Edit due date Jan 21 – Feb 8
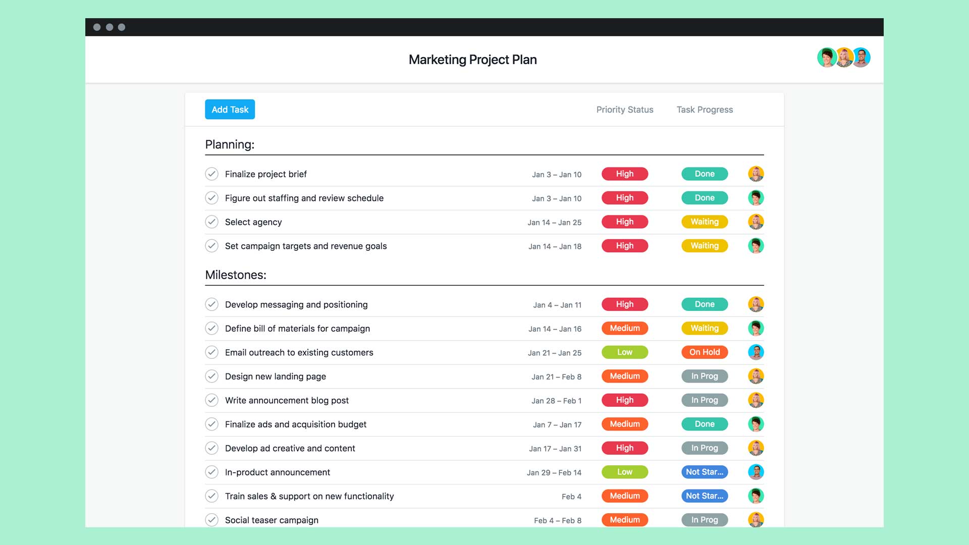 [x=556, y=377]
